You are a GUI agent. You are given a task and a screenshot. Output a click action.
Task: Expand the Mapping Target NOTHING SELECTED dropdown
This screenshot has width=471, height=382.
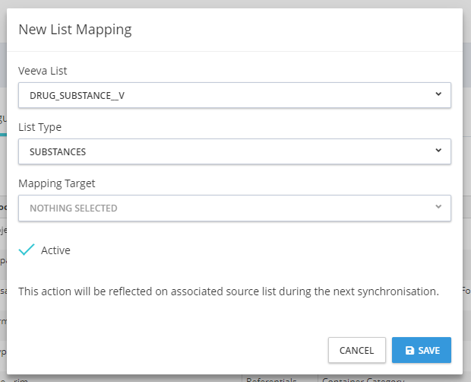[228, 208]
